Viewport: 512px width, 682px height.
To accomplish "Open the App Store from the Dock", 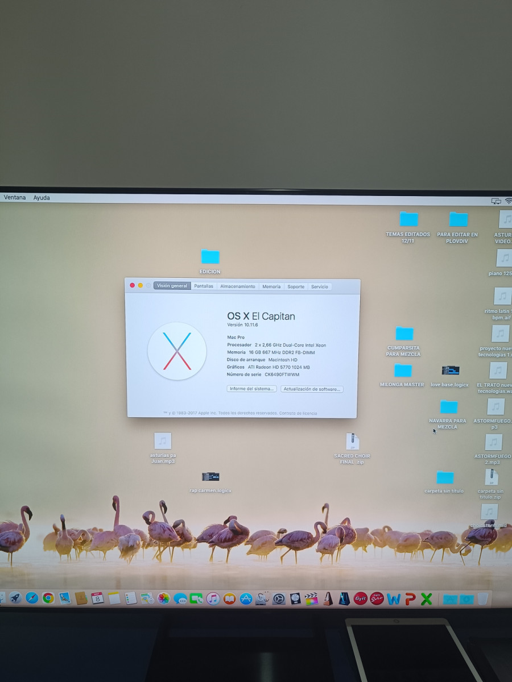I will tap(246, 598).
